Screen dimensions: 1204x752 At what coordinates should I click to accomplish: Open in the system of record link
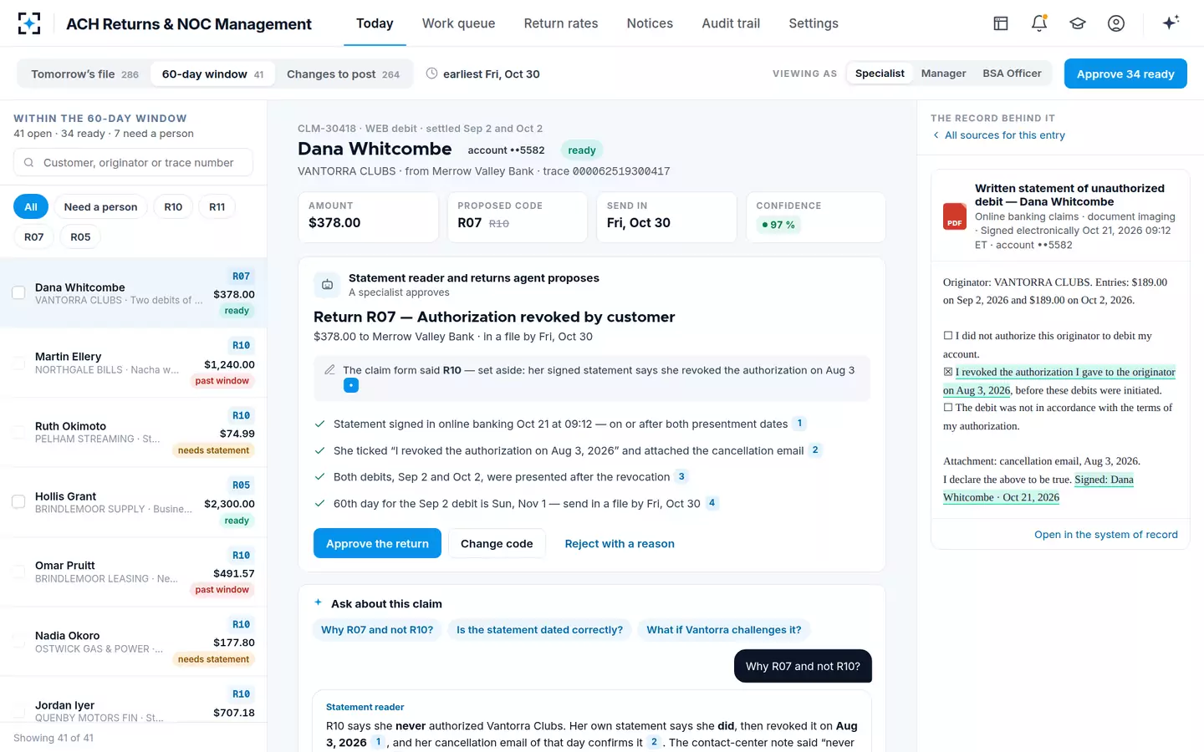1105,535
